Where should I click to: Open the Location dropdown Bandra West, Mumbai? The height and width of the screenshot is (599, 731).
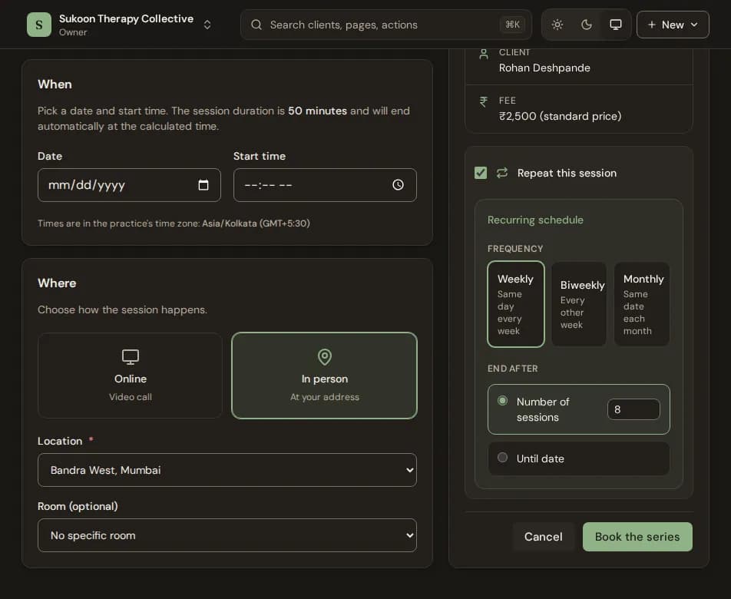[227, 470]
